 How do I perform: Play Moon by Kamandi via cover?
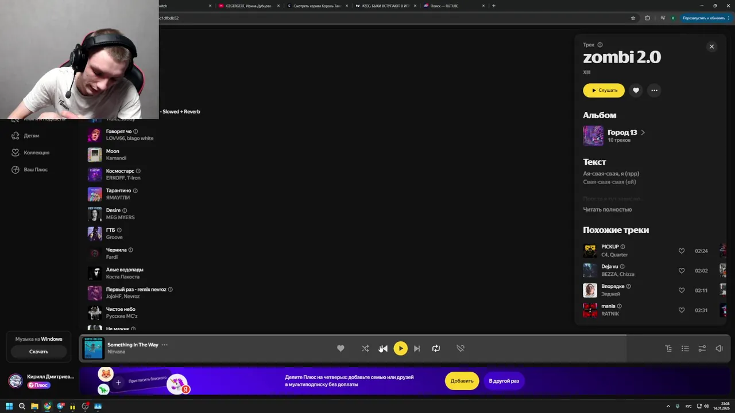click(95, 155)
